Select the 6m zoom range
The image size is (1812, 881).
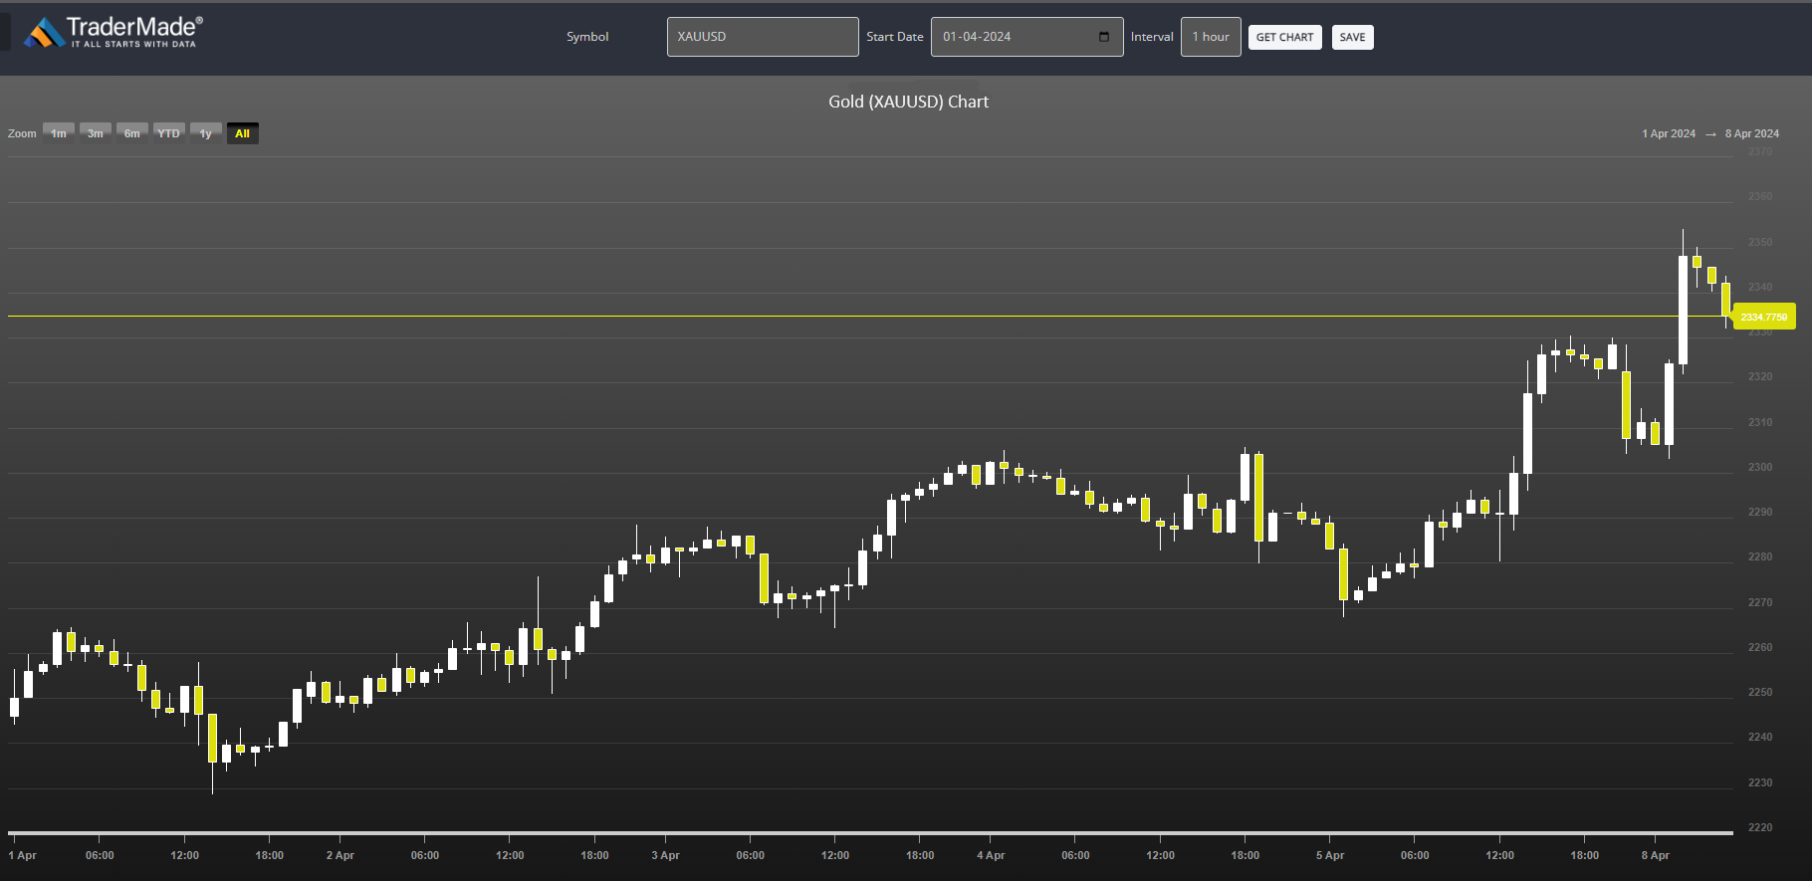coord(132,133)
